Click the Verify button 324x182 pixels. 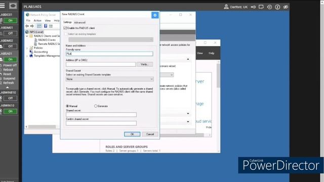145,64
